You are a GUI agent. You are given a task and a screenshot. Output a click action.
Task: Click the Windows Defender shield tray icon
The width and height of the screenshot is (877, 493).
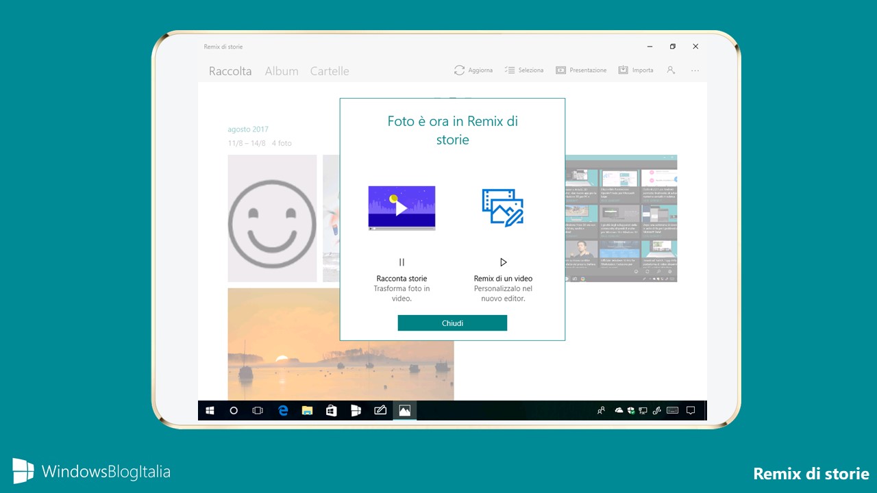[x=630, y=411]
